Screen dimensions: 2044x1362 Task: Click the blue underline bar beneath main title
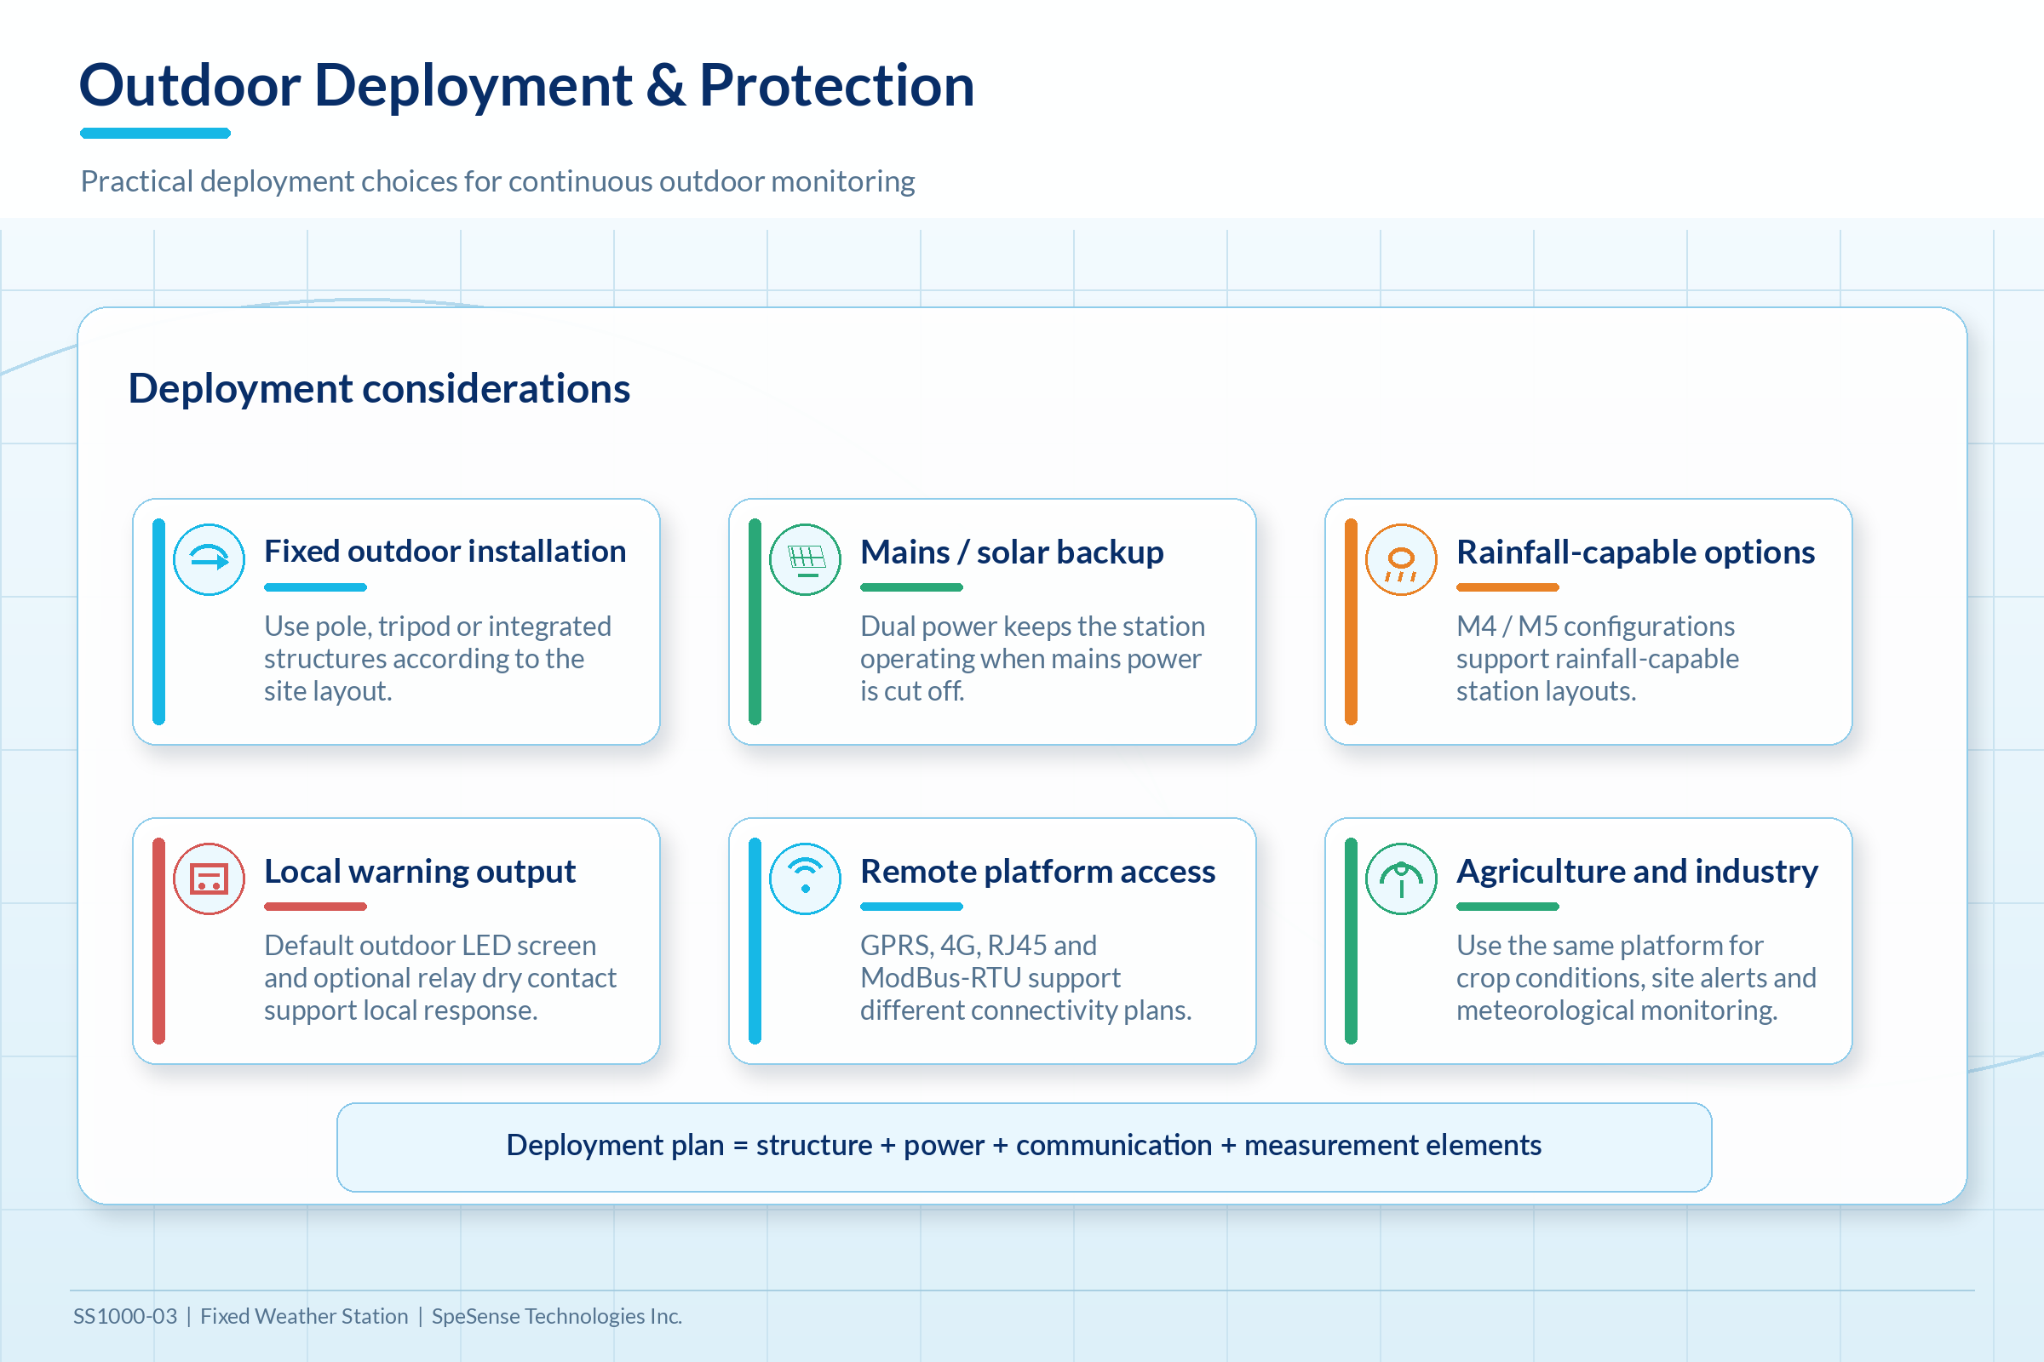[x=155, y=133]
